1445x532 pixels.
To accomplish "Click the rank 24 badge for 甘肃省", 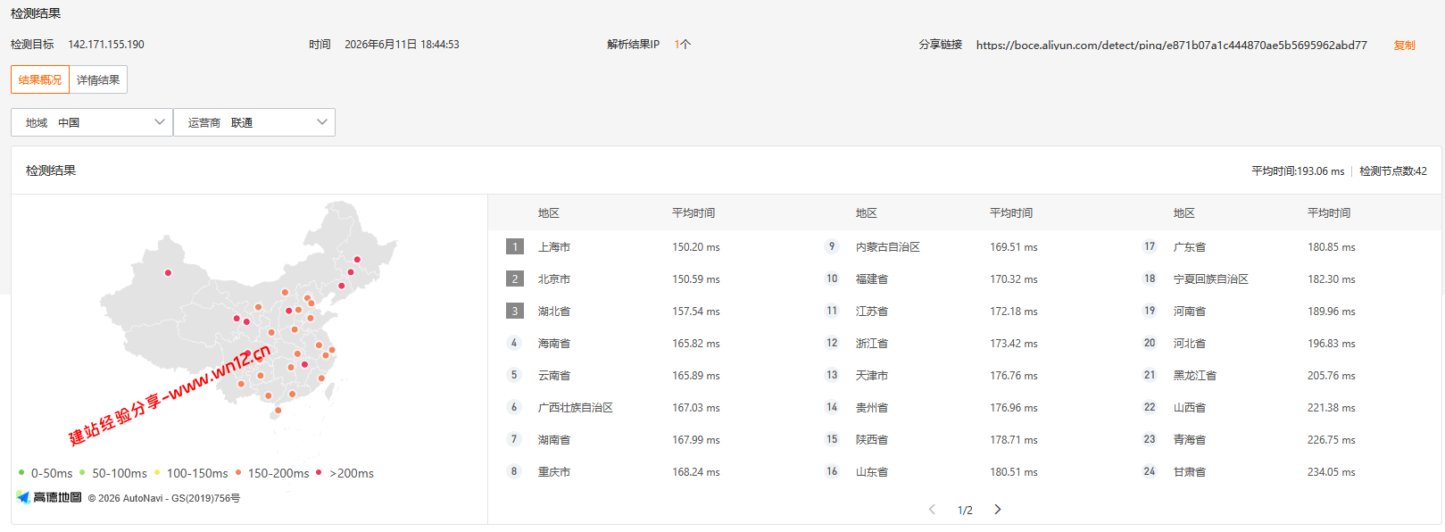I will point(1150,471).
